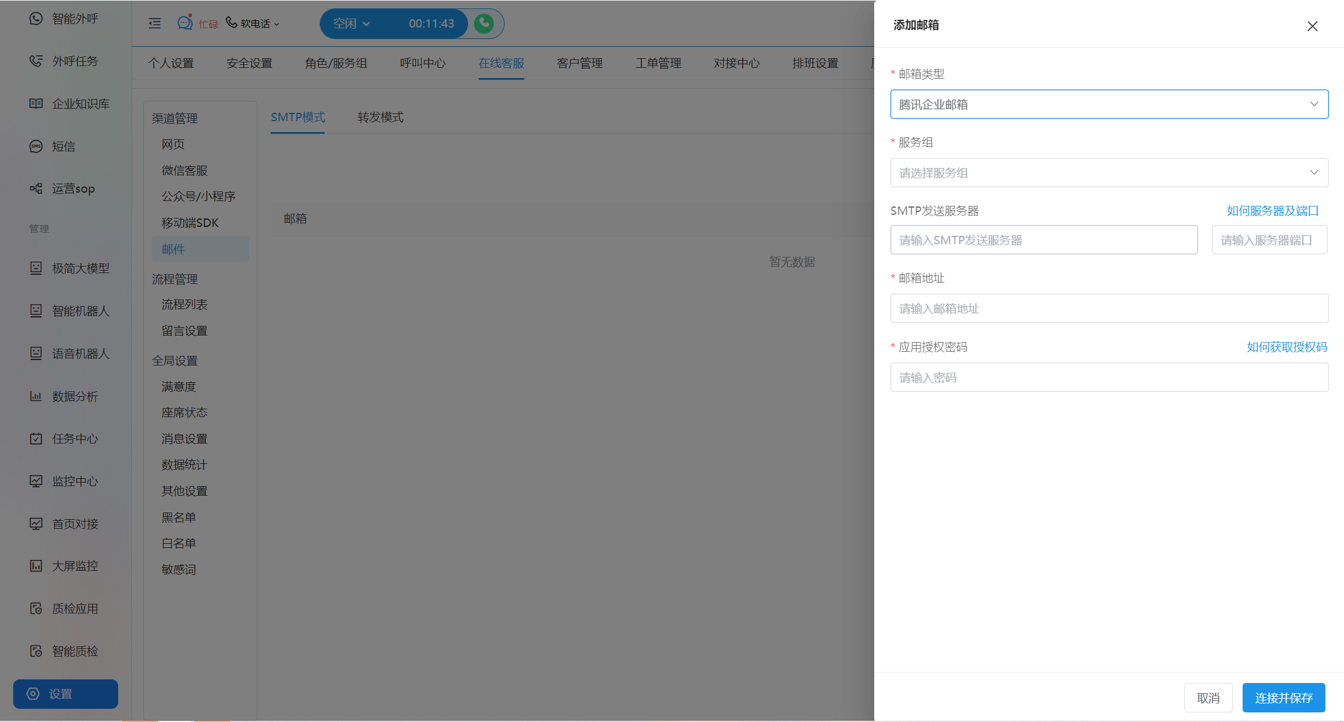Switch to the 转发模式 tab

pyautogui.click(x=380, y=117)
